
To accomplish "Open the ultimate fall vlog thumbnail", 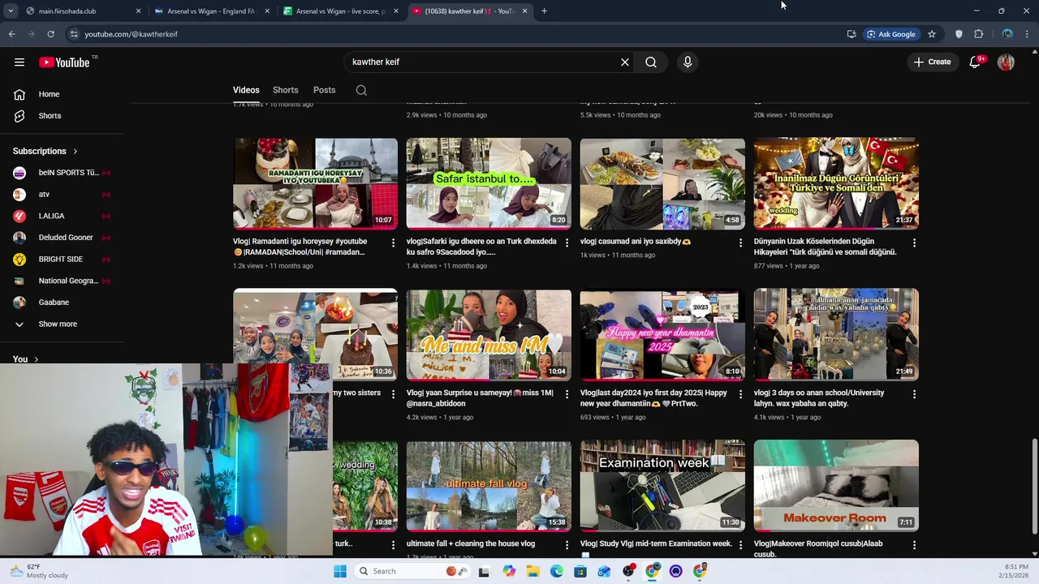I will pyautogui.click(x=489, y=485).
